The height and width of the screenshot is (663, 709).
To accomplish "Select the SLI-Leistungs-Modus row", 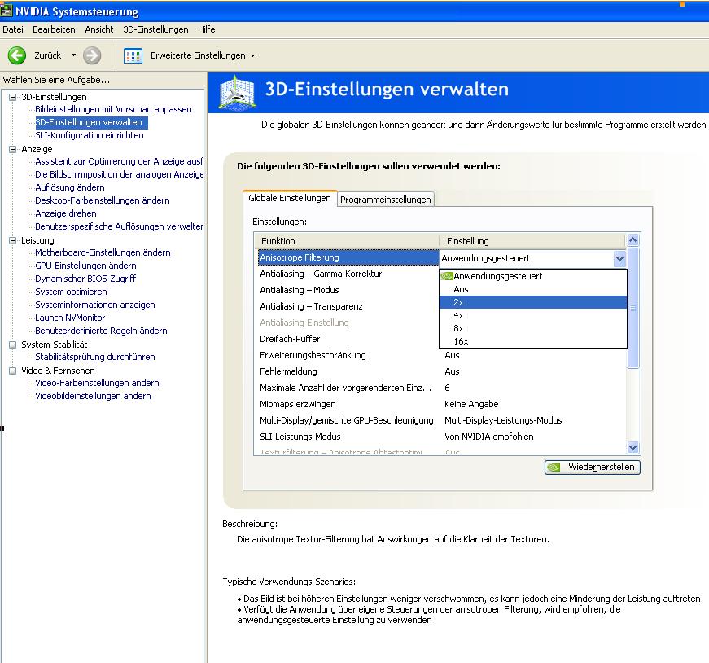I will click(441, 437).
